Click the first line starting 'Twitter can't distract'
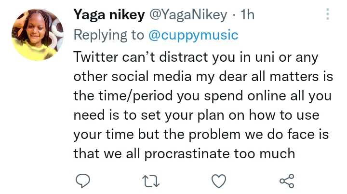 pos(196,57)
